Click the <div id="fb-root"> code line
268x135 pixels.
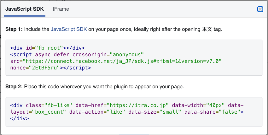point(48,48)
